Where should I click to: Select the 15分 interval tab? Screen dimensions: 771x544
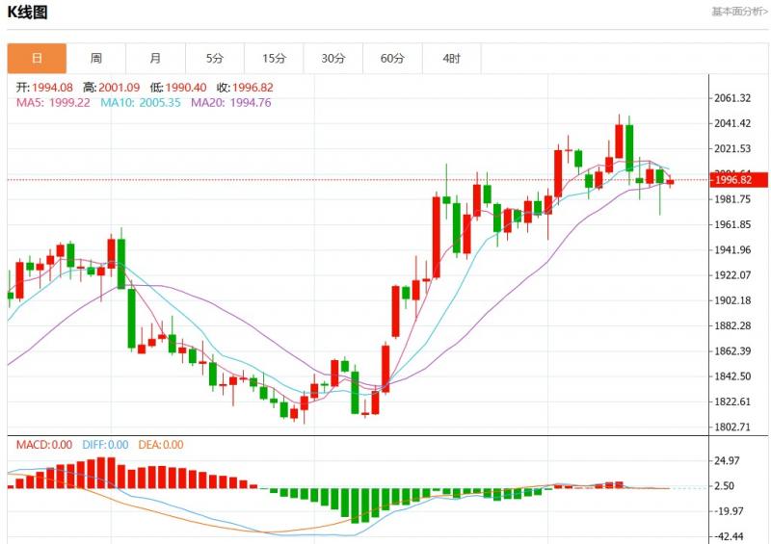tap(274, 59)
